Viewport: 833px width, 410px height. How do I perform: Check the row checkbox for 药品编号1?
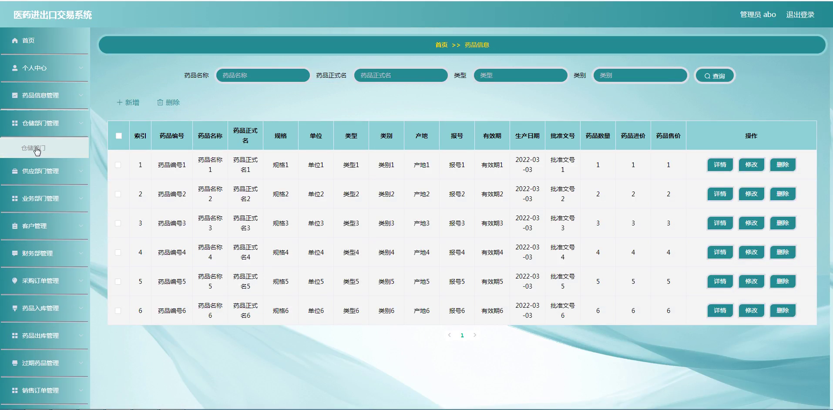(118, 165)
